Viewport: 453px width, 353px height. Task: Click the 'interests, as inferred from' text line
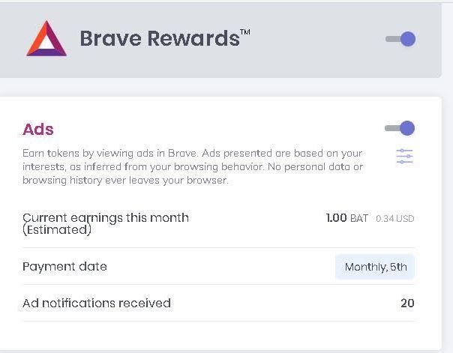coord(192,166)
